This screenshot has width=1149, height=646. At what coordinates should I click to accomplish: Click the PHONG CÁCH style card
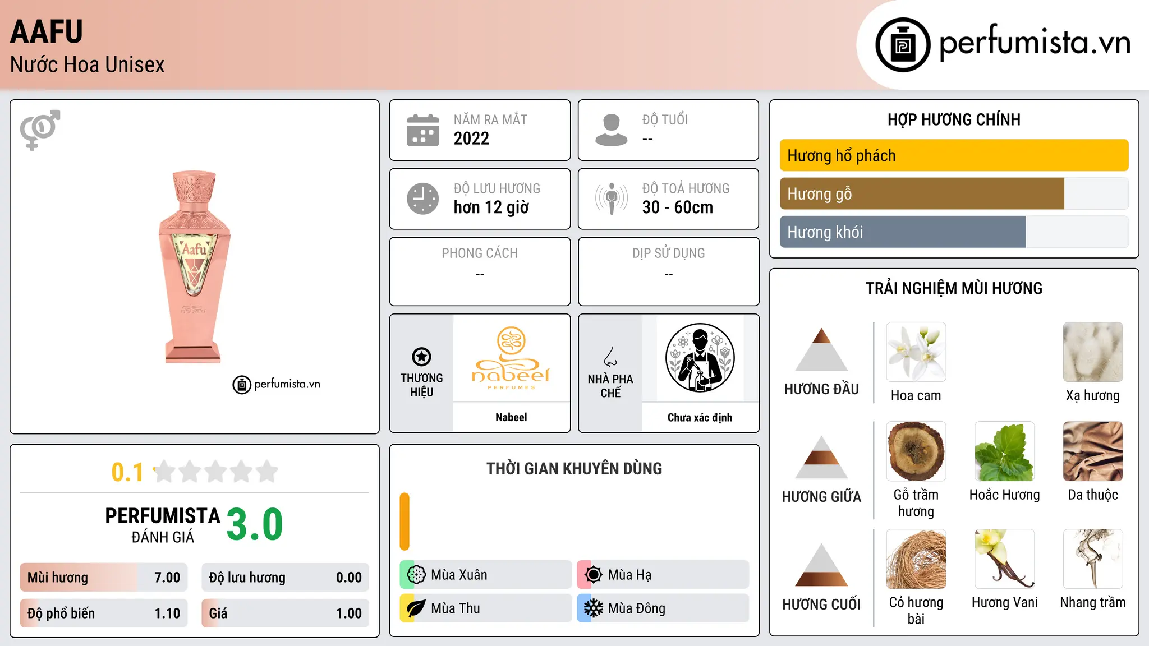pyautogui.click(x=480, y=271)
